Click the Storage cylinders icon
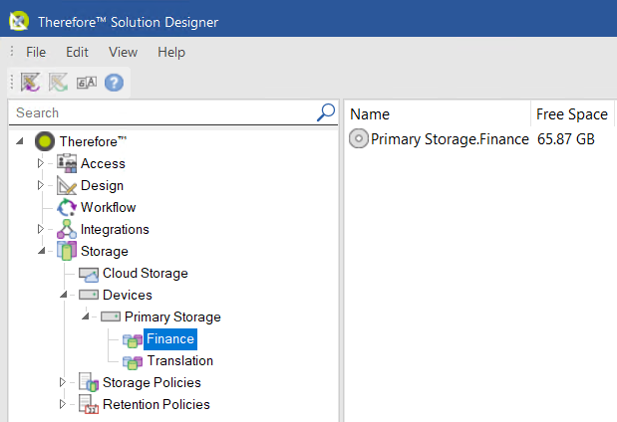Image resolution: width=617 pixels, height=422 pixels. tap(67, 251)
